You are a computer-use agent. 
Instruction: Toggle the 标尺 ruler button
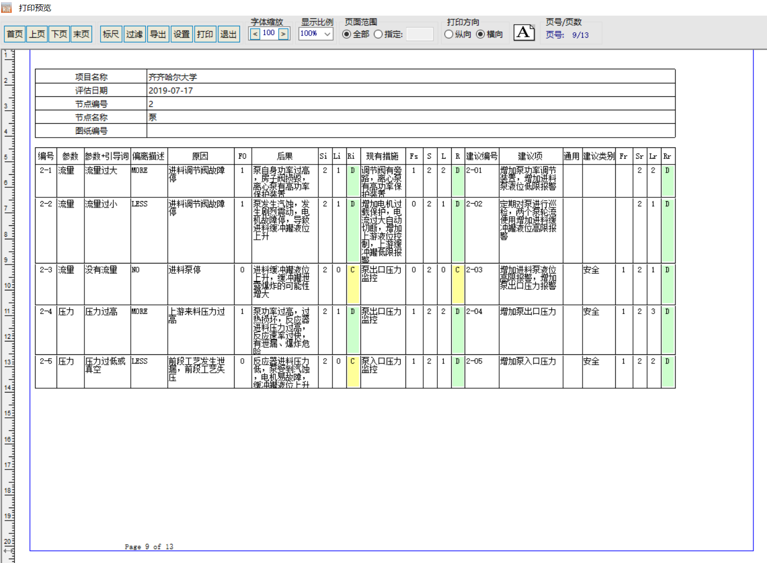111,34
